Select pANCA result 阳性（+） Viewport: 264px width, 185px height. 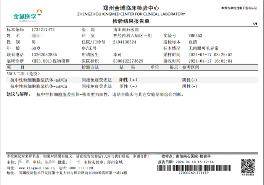[x=128, y=80]
